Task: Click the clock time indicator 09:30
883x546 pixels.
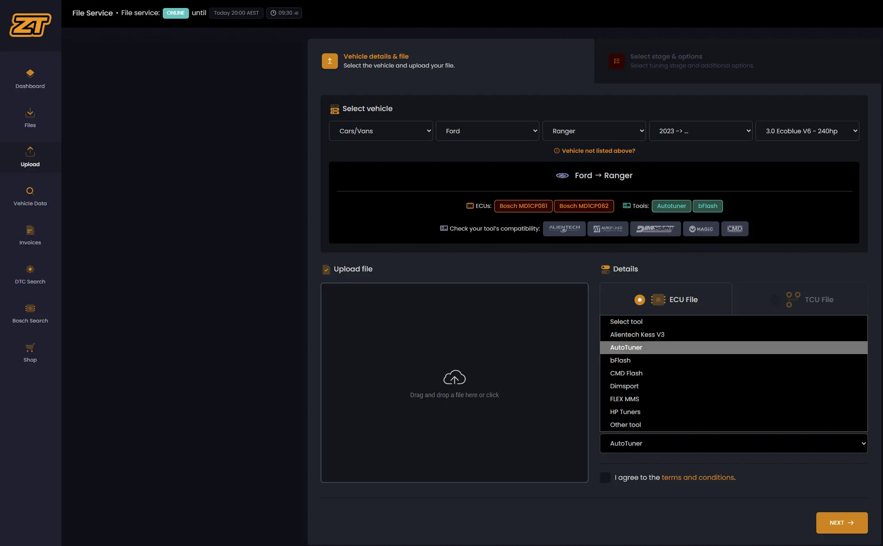Action: click(284, 13)
